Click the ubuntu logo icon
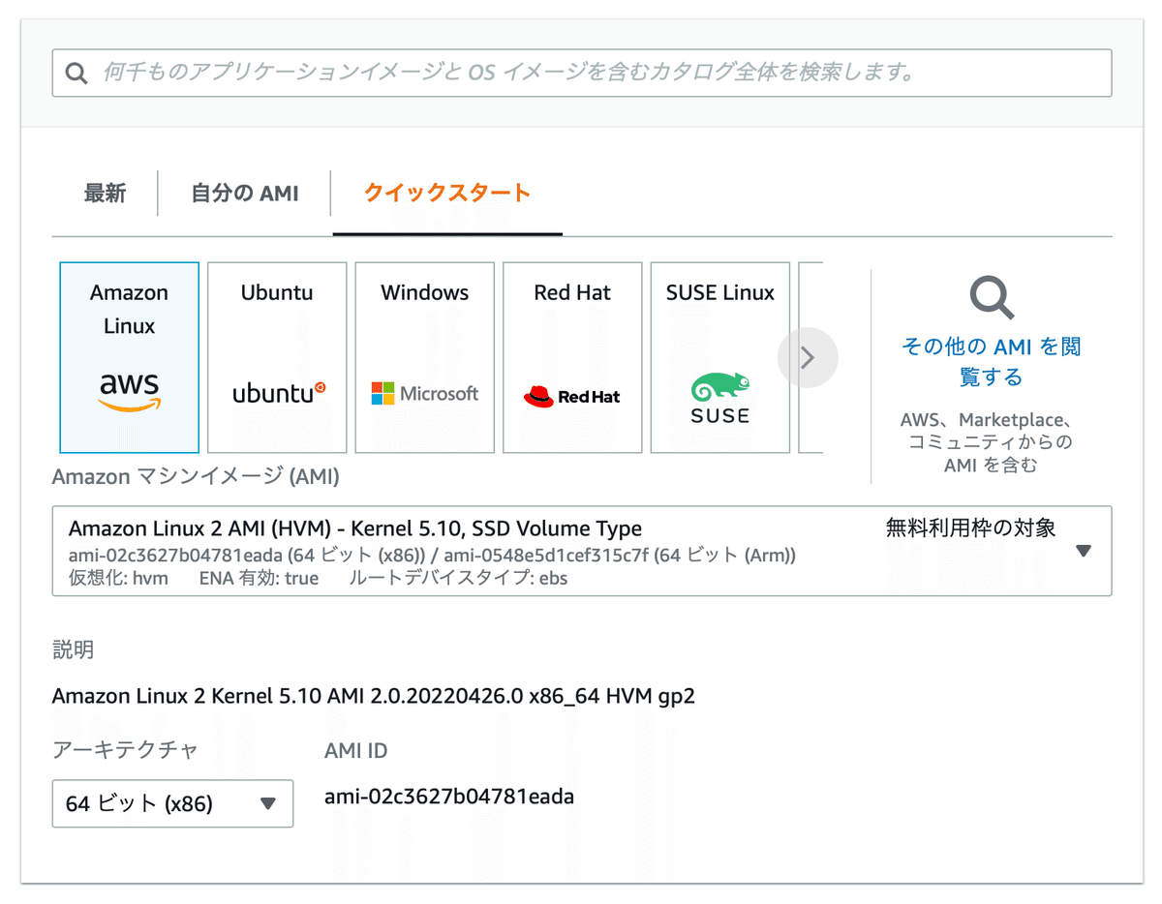This screenshot has height=904, width=1162. click(279, 392)
